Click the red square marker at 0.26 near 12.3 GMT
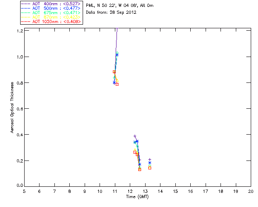Image resolution: width=258 pixels, height=207 pixels. point(135,152)
